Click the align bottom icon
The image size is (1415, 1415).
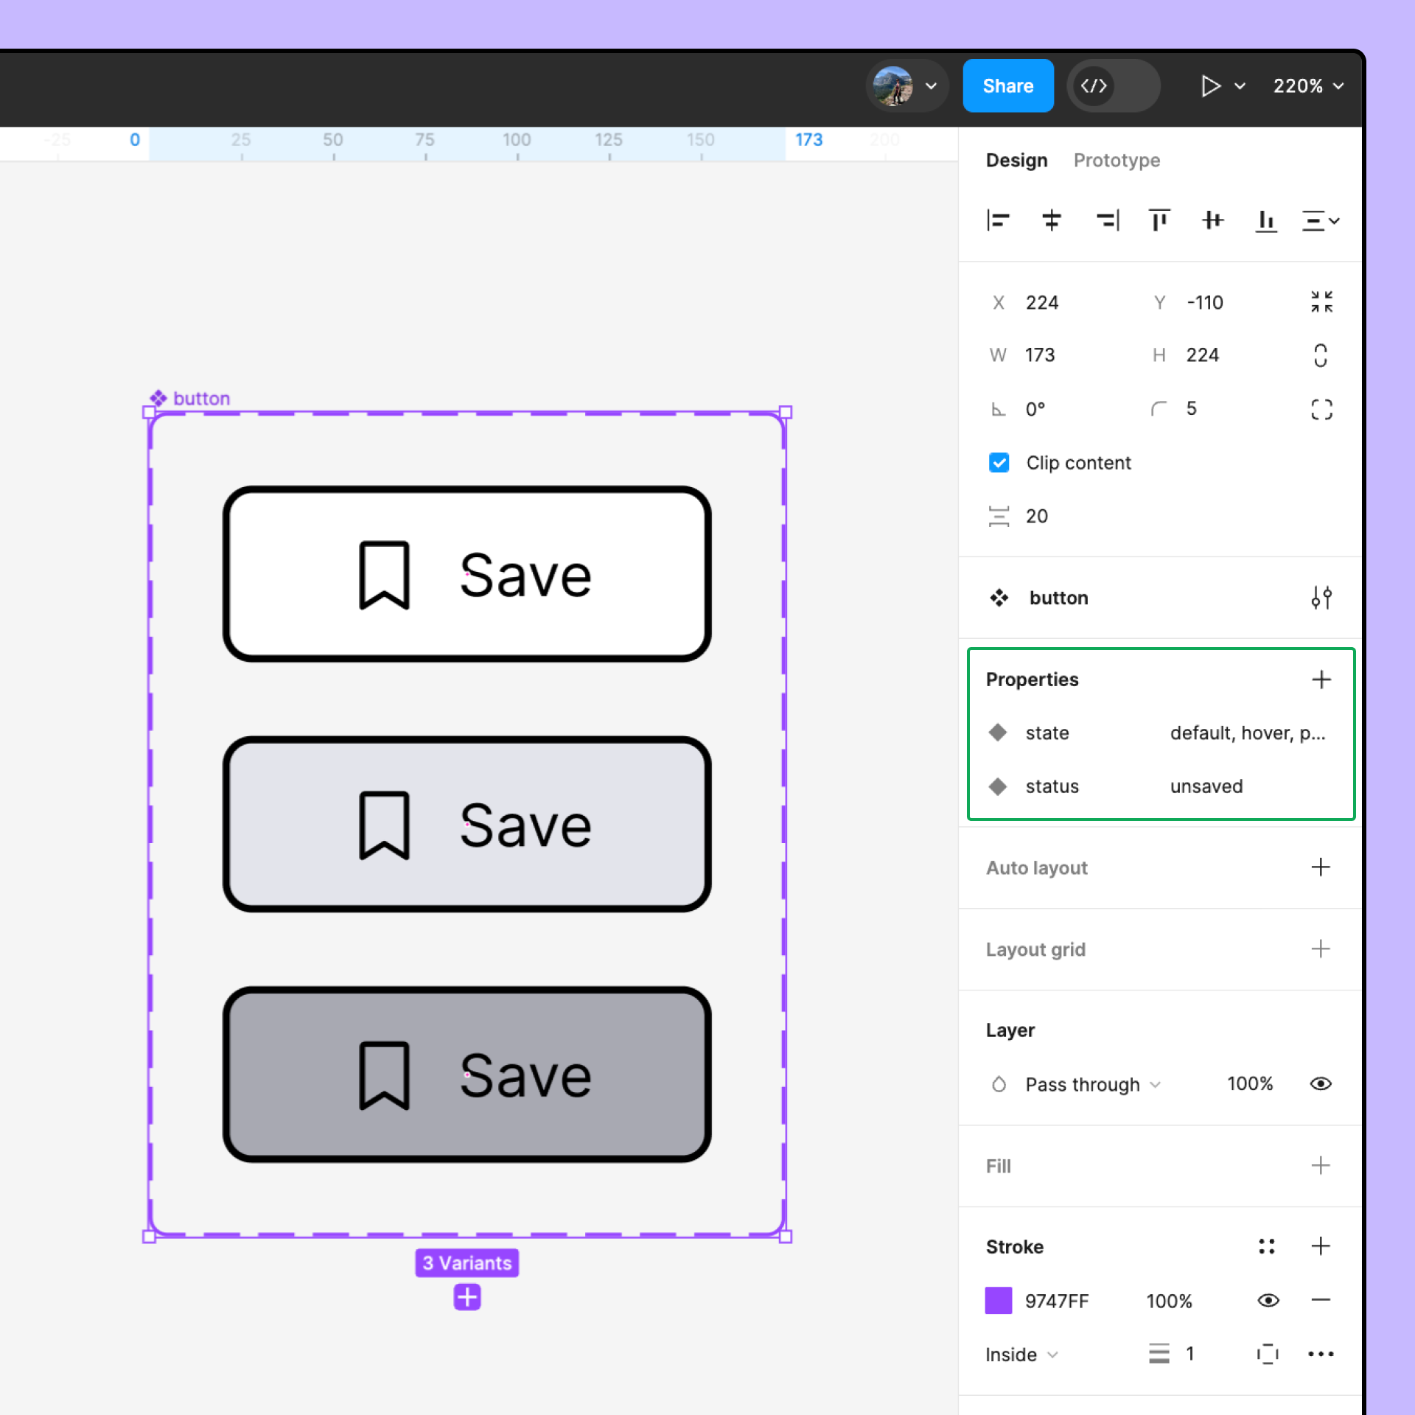tap(1265, 220)
